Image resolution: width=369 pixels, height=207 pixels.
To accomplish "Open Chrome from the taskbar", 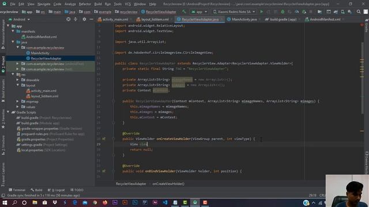I will click(x=95, y=202).
